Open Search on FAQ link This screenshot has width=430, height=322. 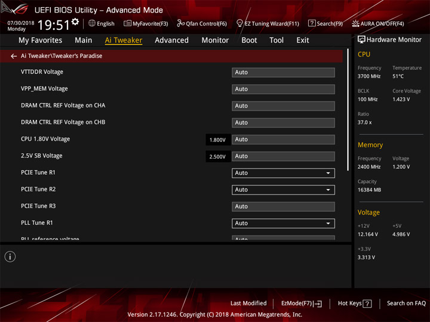point(406,304)
